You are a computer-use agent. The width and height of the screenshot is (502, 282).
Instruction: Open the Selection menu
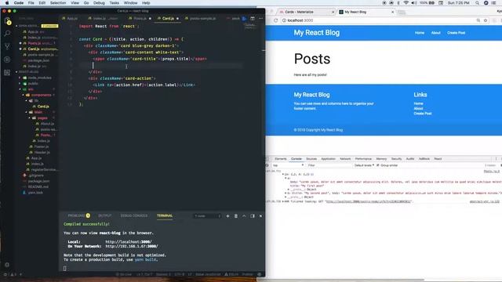[x=58, y=3]
